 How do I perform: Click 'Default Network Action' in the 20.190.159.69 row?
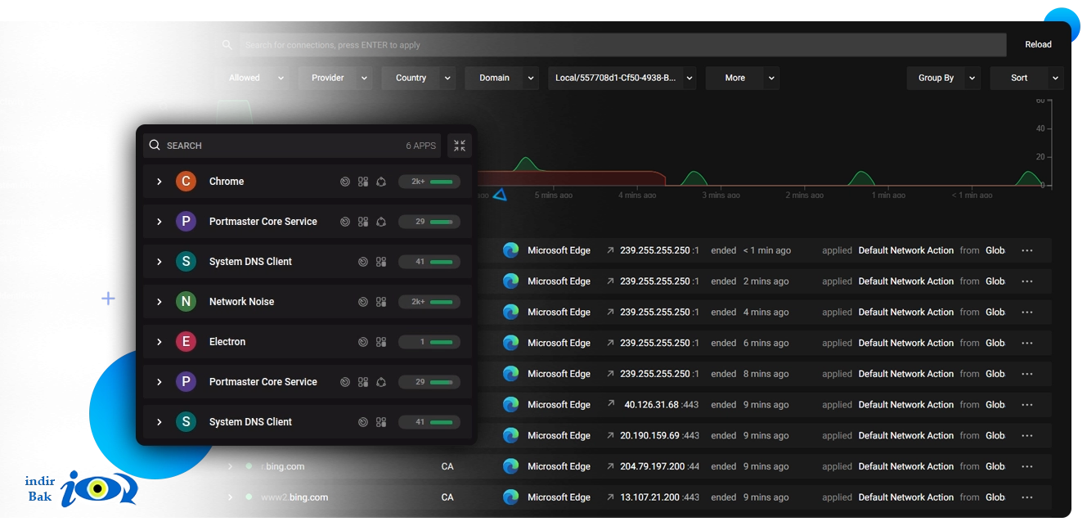tap(905, 435)
